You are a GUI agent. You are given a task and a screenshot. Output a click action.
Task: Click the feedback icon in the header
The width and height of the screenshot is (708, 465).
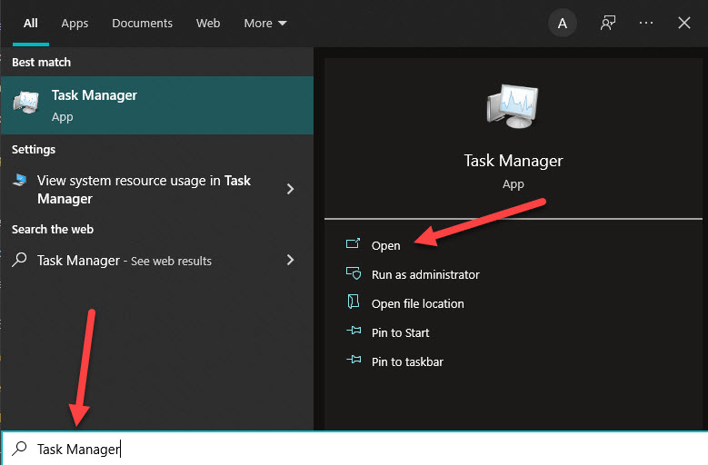pyautogui.click(x=608, y=24)
